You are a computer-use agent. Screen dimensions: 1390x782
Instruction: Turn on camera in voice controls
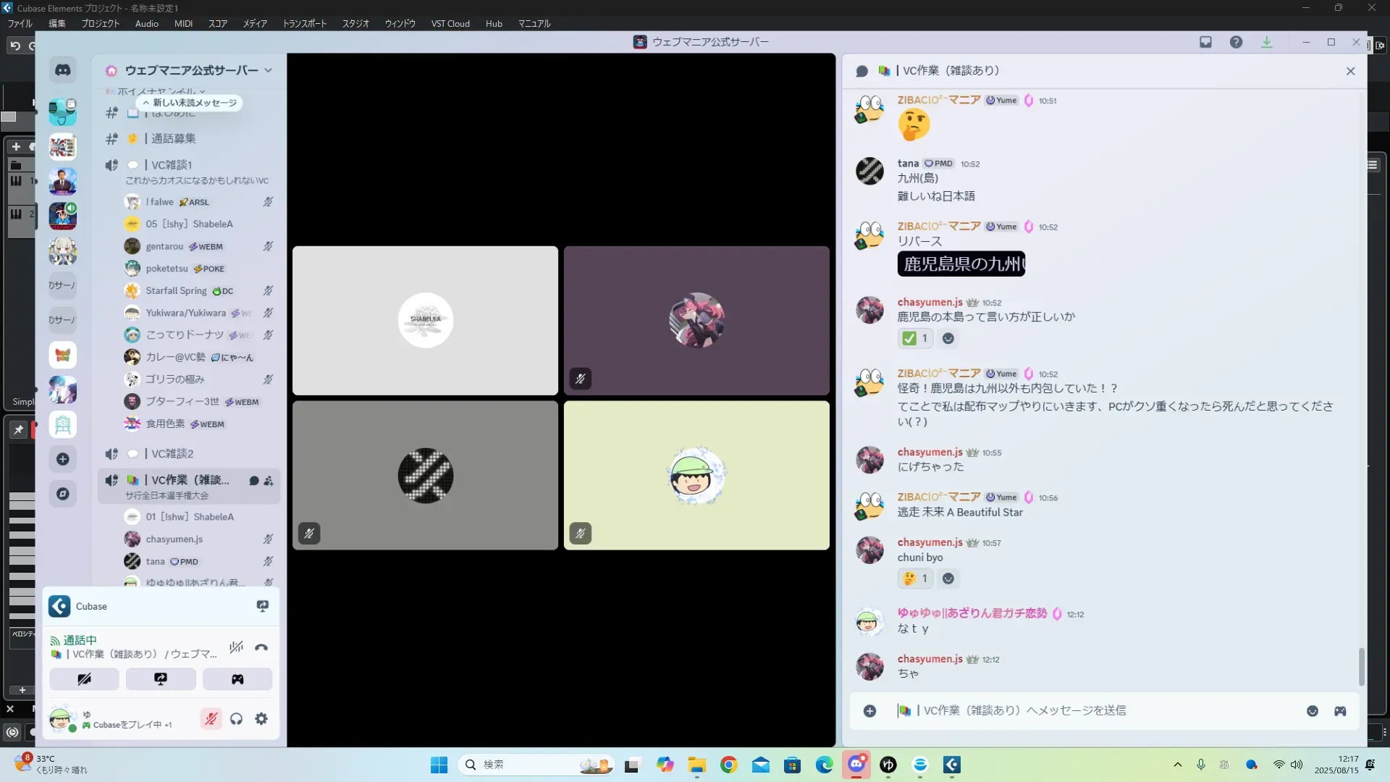(84, 679)
